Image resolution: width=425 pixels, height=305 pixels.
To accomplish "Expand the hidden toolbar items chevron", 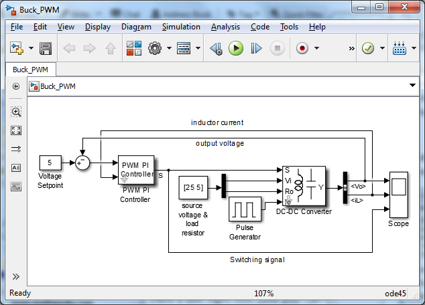I will (351, 48).
